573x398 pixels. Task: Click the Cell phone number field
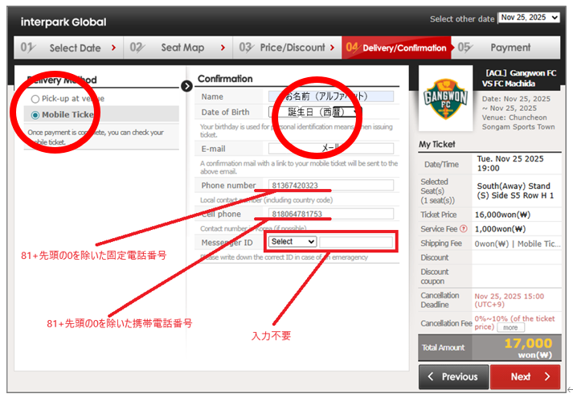331,214
